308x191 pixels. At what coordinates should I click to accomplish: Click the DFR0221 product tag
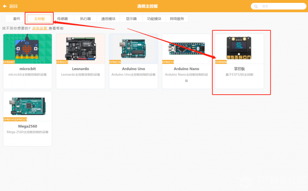62,62
